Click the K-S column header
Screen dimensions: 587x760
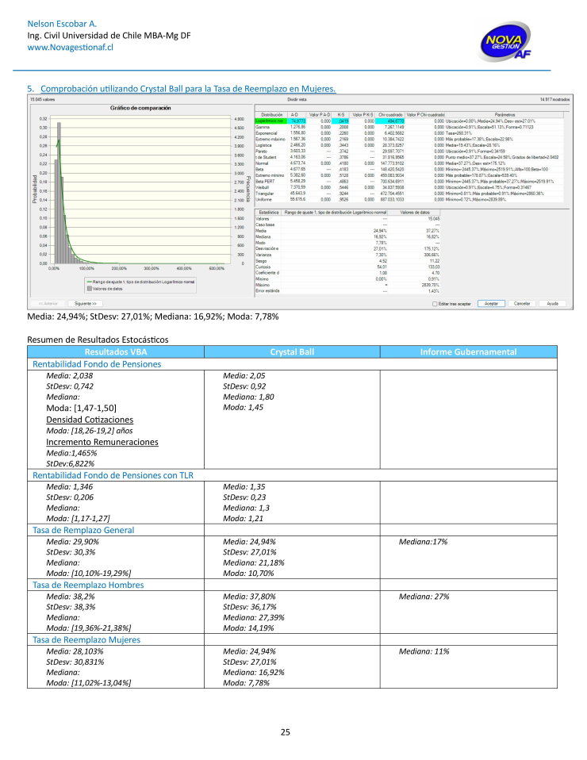pos(342,115)
